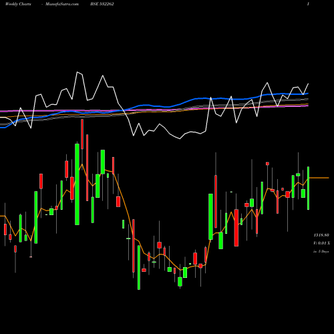Click the highest peak of the white line
This screenshot has width=334, height=334.
pos(77,72)
